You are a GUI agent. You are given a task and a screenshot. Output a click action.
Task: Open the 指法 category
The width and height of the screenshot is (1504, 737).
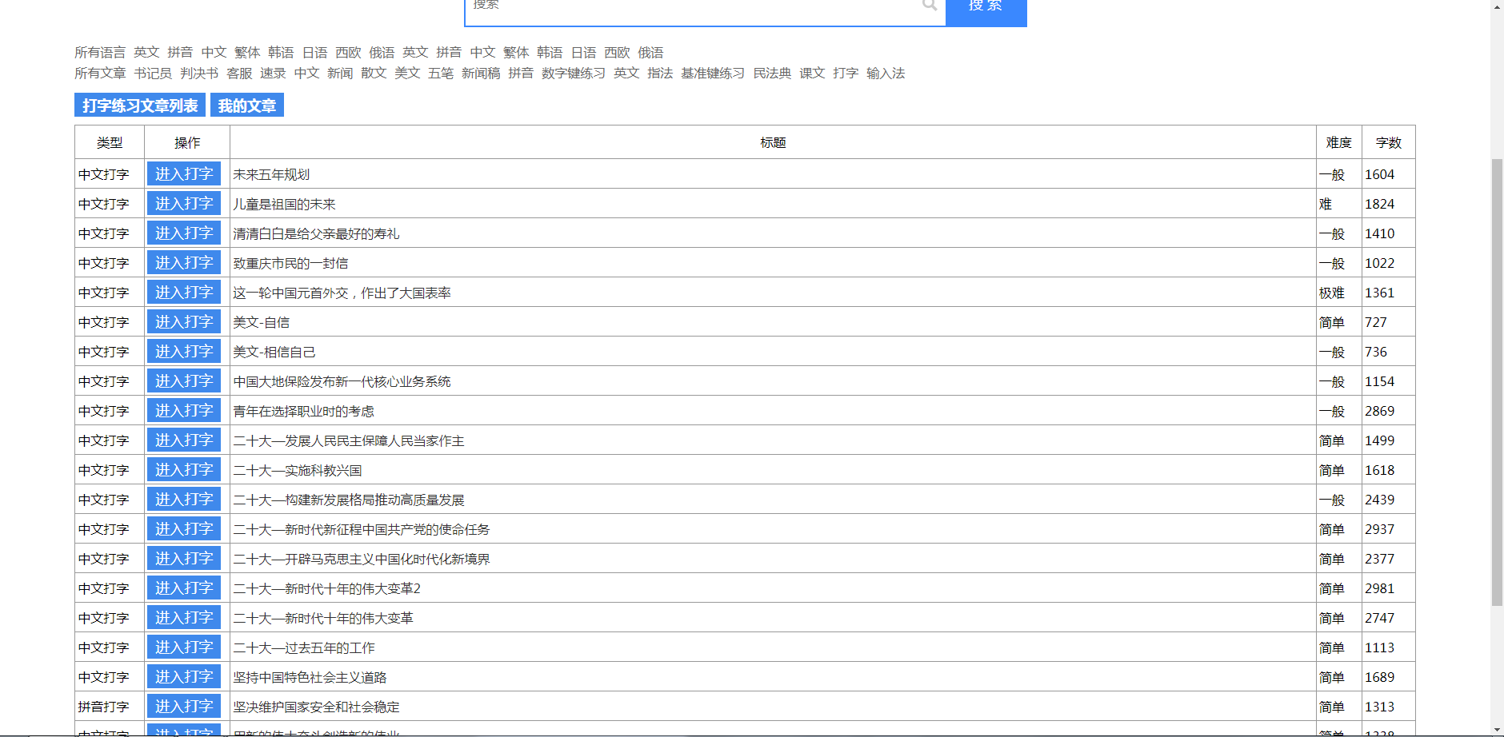pyautogui.click(x=660, y=74)
